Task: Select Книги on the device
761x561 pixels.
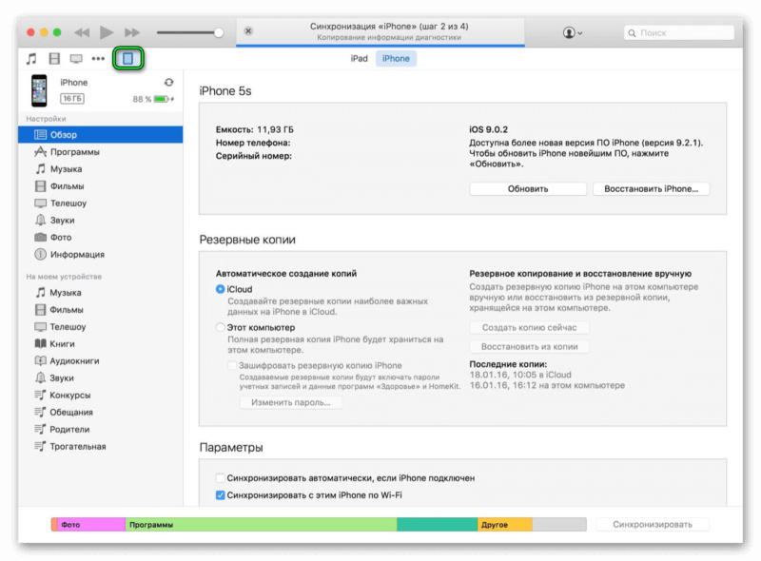Action: tap(101, 343)
